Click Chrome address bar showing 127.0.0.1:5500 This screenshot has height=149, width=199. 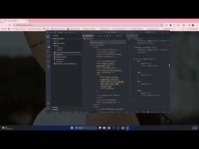tap(88, 25)
